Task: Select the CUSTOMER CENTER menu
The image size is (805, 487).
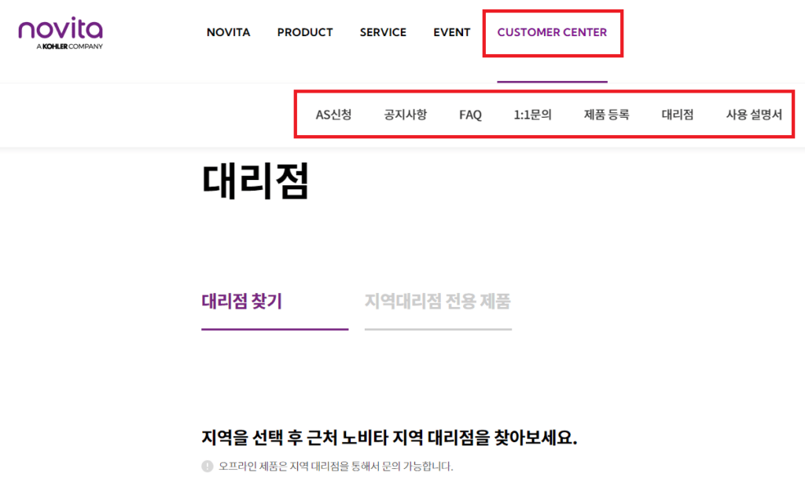Action: pyautogui.click(x=553, y=32)
